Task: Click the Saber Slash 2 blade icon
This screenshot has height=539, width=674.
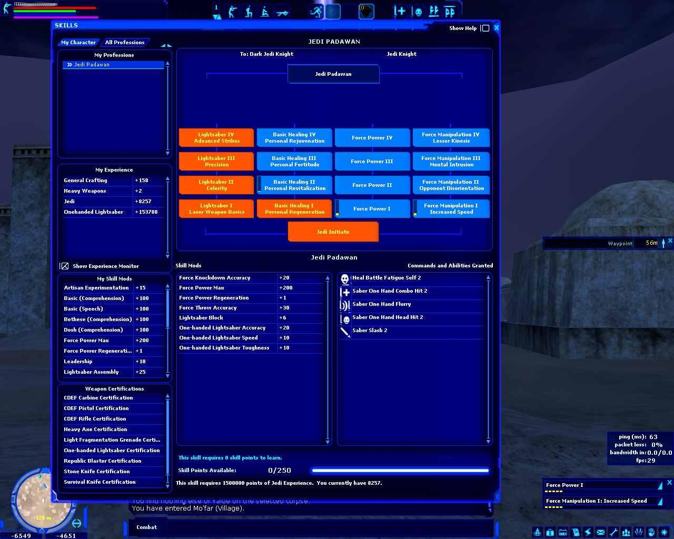Action: [x=345, y=331]
